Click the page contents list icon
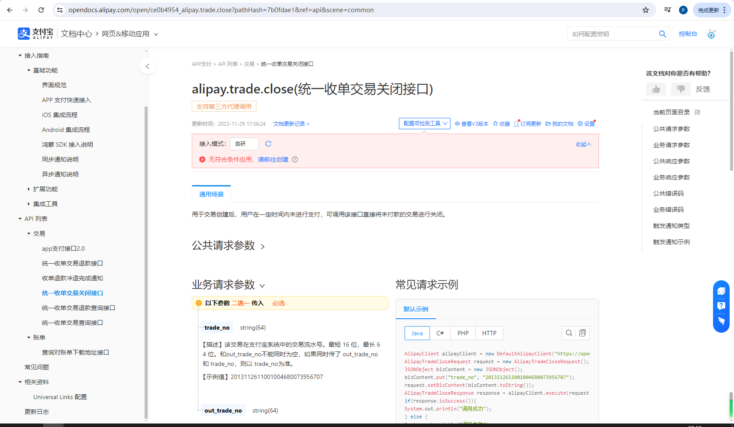Image resolution: width=734 pixels, height=427 pixels. pyautogui.click(x=697, y=112)
